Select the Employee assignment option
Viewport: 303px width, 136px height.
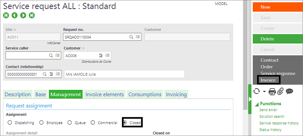(x=41, y=123)
